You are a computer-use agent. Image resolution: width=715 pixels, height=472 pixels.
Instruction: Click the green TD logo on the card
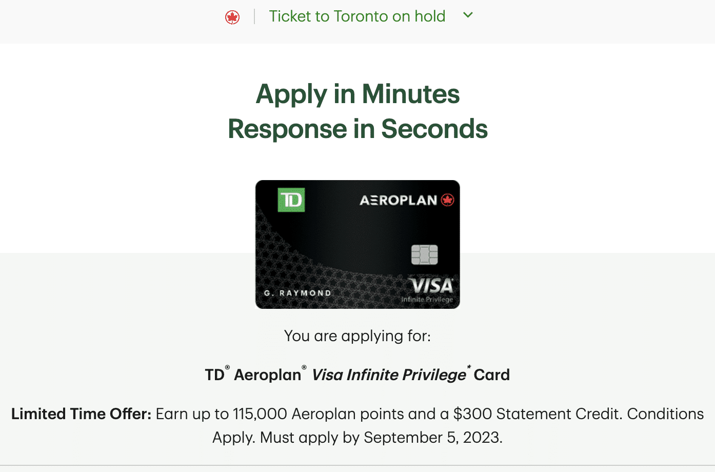coord(291,200)
